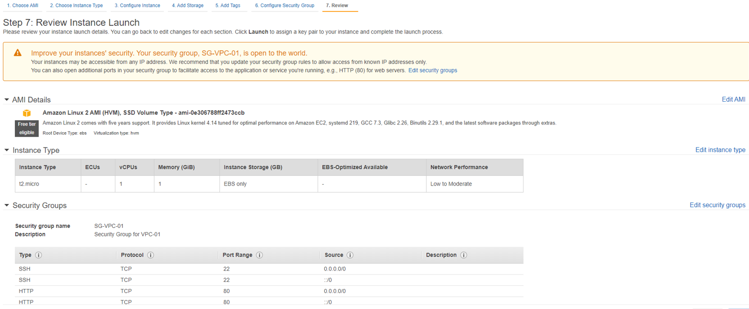Open the Add Tags step tab
Screen dimensions: 749x309
click(228, 6)
